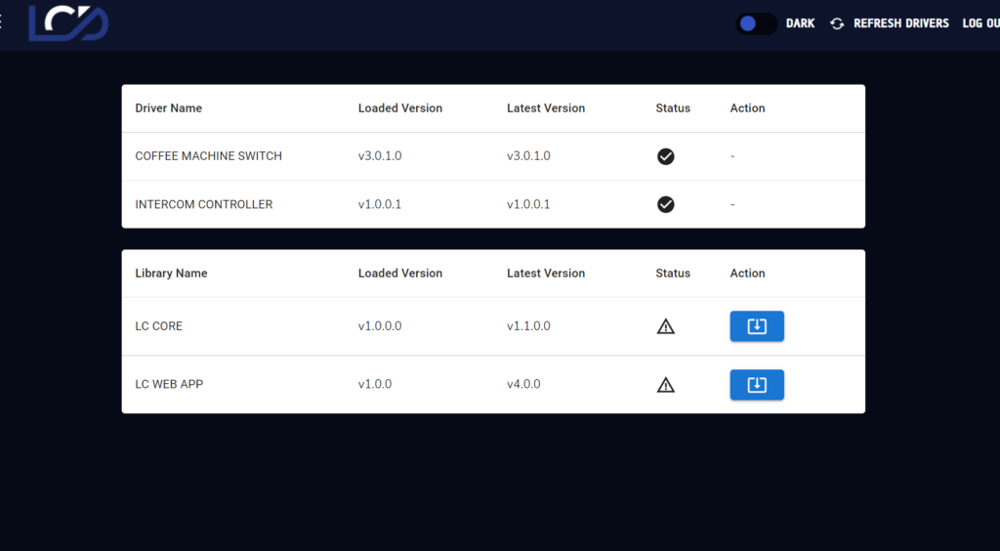Click the LC CORE warning triangle icon
Viewport: 1000px width, 551px height.
tap(665, 326)
